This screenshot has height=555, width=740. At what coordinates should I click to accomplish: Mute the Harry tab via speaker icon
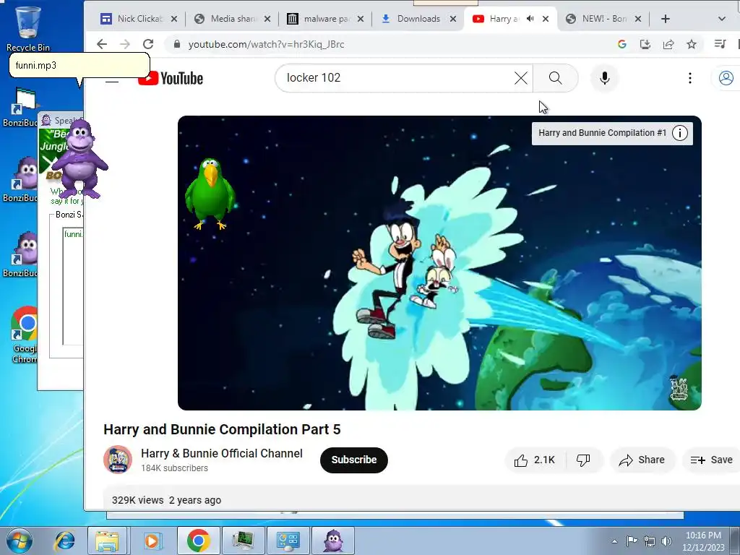pyautogui.click(x=530, y=19)
